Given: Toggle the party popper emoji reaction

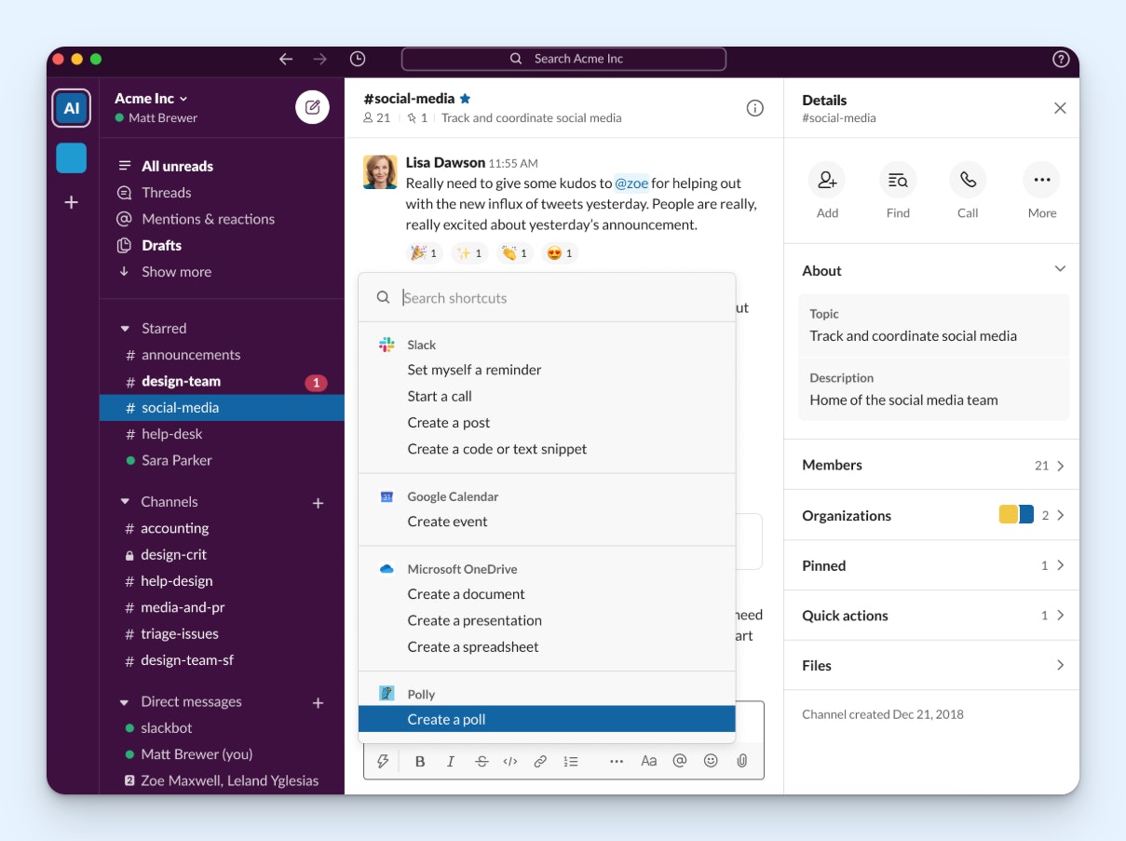Looking at the screenshot, I should tap(424, 253).
